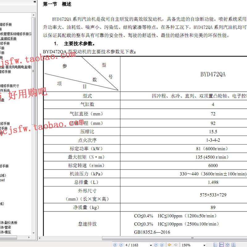Click emission line with 1200±50r/min
247x247 pixels.
click(175, 216)
